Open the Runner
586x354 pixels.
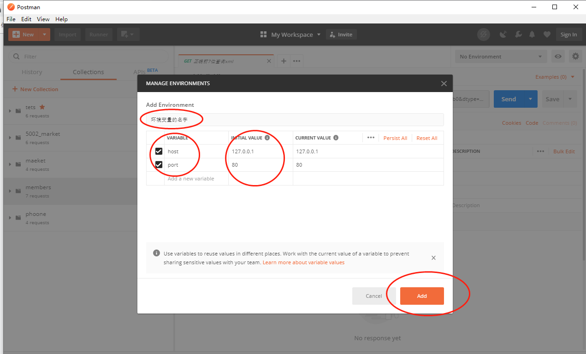99,35
